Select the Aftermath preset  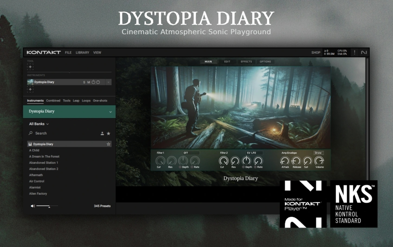point(36,175)
